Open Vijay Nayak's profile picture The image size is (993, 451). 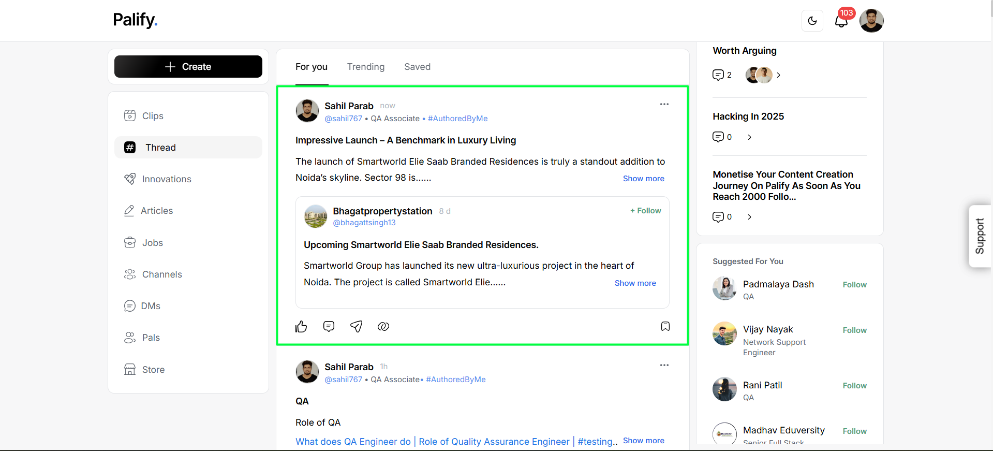pyautogui.click(x=724, y=334)
